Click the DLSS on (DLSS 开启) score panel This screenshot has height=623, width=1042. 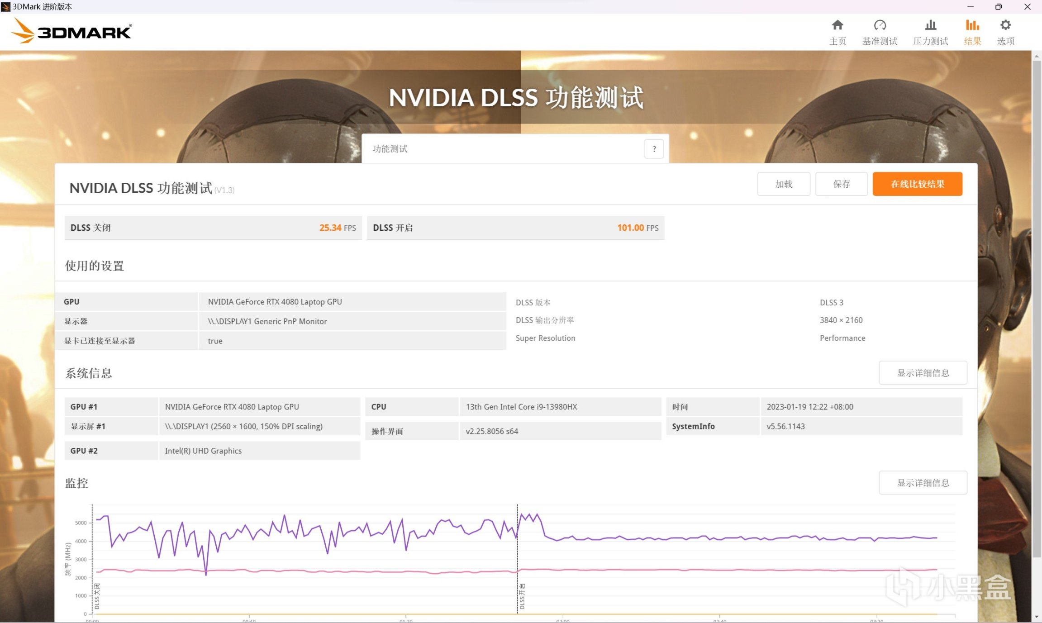point(515,228)
